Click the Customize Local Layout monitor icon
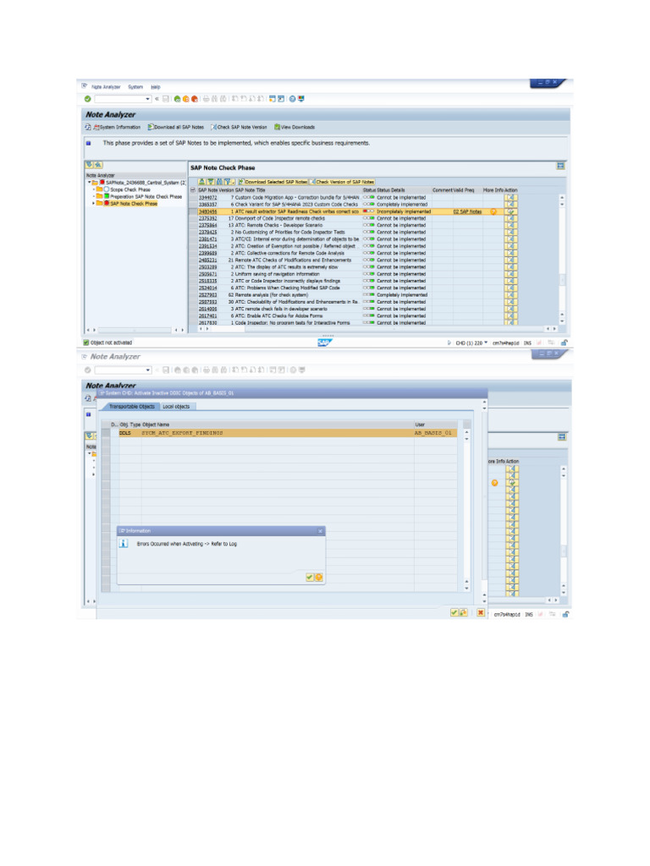The height and width of the screenshot is (866, 650). click(301, 99)
